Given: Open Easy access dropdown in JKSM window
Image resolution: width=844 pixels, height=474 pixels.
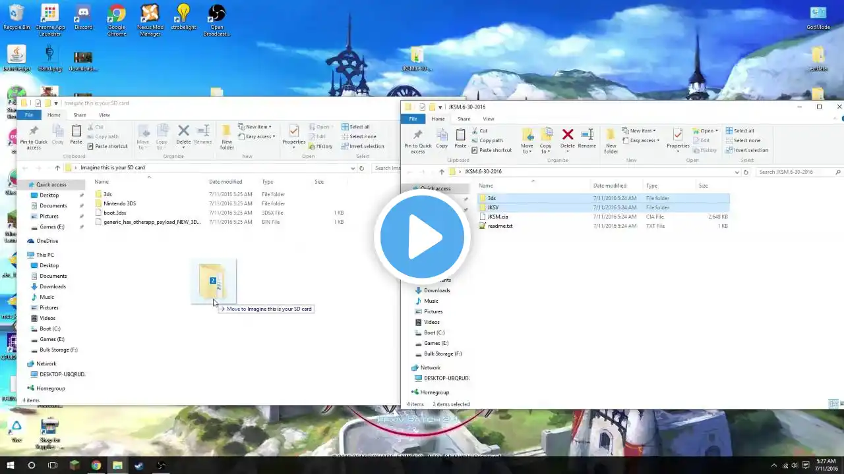Looking at the screenshot, I should [640, 140].
